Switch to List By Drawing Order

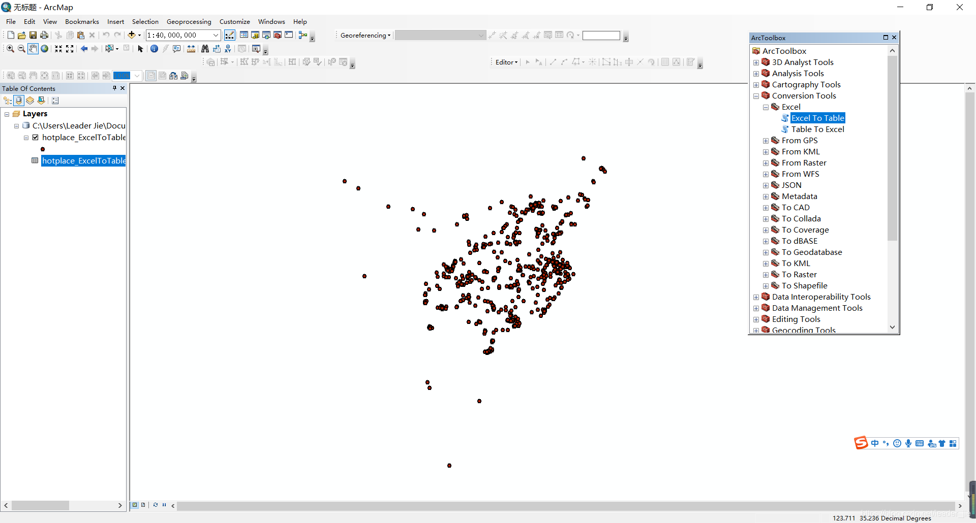coord(8,101)
